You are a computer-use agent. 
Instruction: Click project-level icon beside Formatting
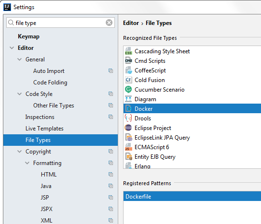coord(111,163)
